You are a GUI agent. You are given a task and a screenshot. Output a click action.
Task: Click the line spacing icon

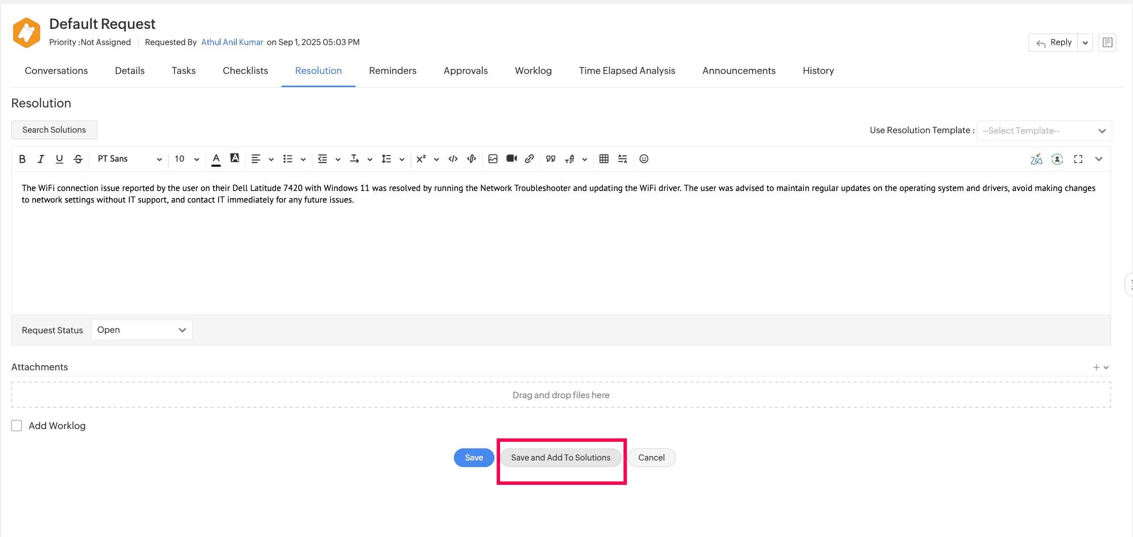click(386, 159)
